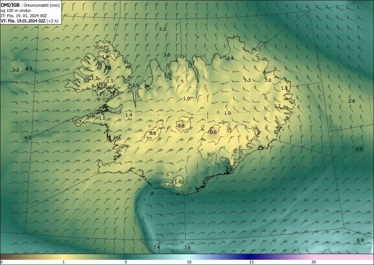Click the 5 tick on the color scale

click(126, 262)
